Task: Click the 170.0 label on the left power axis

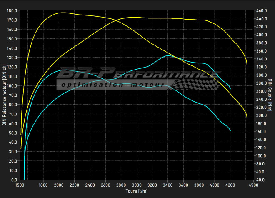Action: click(12, 20)
